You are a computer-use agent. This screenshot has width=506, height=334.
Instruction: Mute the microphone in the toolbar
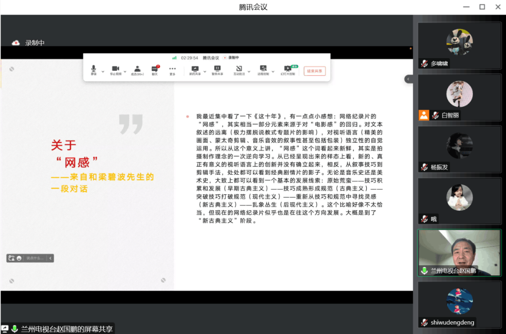94,68
